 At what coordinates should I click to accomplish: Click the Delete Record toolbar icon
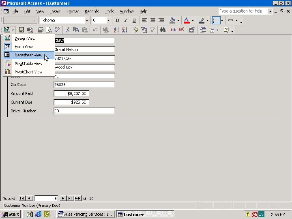[x=181, y=30]
